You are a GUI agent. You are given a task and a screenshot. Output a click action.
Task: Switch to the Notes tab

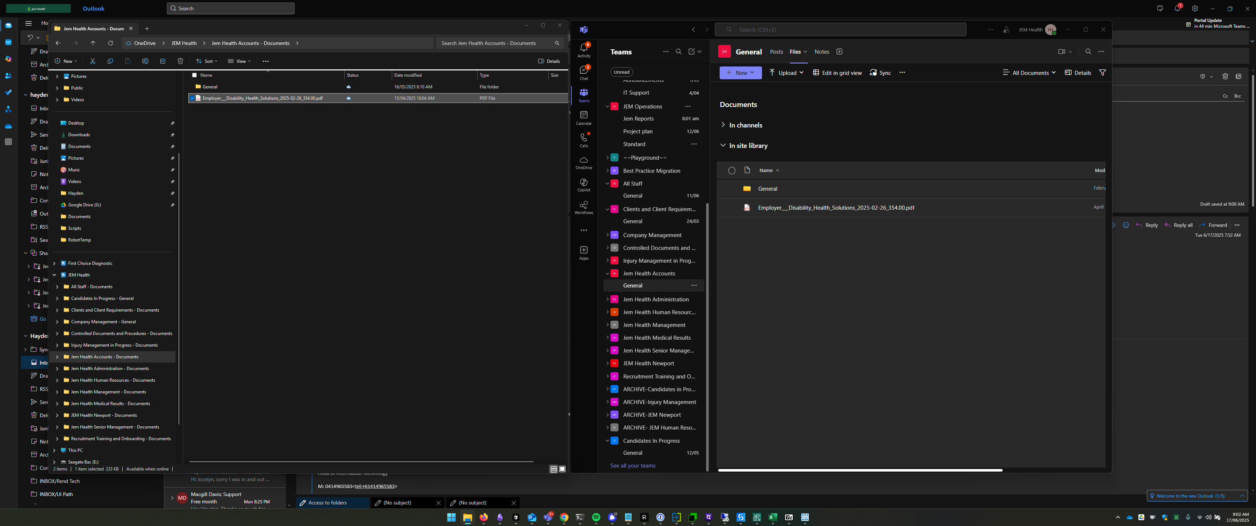[822, 52]
